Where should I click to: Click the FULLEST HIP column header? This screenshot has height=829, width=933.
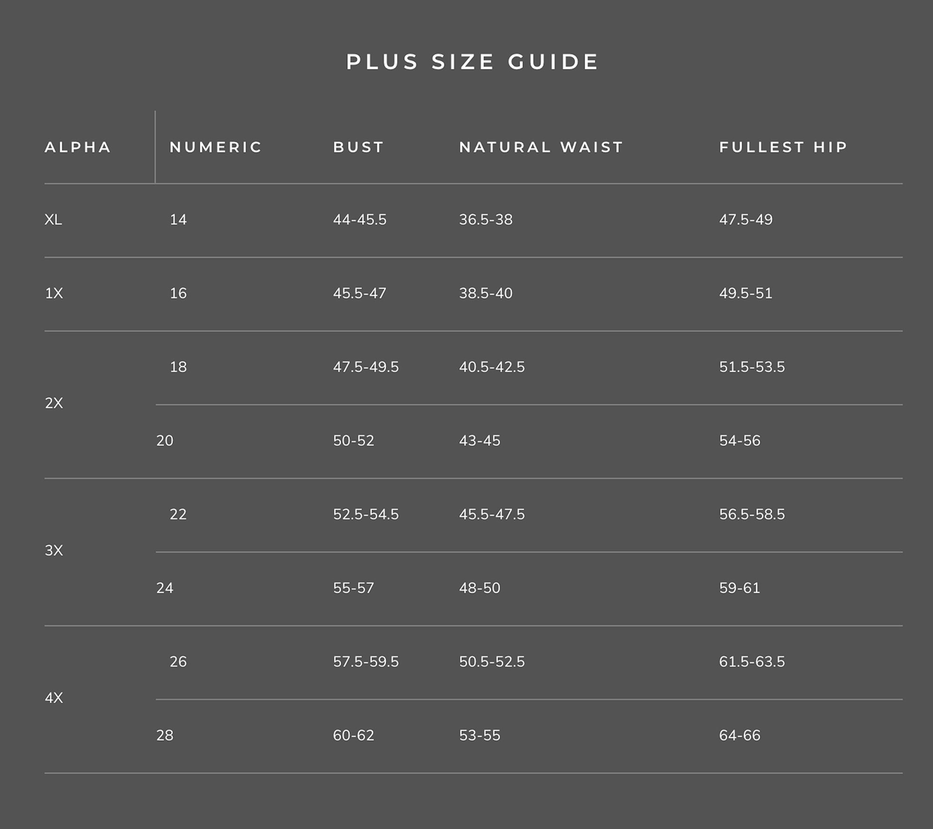tap(783, 147)
